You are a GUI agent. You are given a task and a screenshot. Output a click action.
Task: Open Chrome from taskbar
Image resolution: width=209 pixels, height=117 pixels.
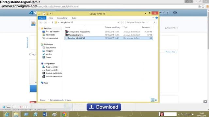click(64, 114)
